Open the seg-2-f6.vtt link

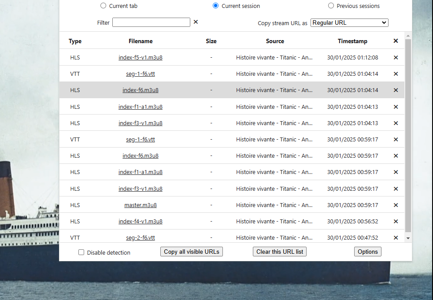[141, 237]
